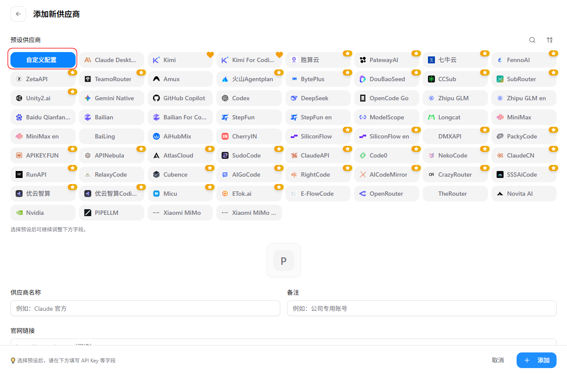Pick the Bailian For Coding preset
Screen dimensions: 567x375
point(180,117)
